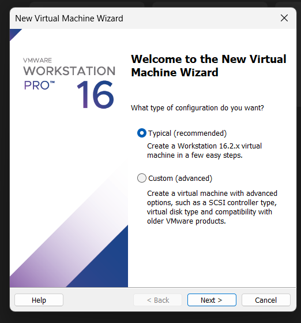Click the 'What type of configuration do you want?' text
Screen dimensions: 301x323
(197, 108)
